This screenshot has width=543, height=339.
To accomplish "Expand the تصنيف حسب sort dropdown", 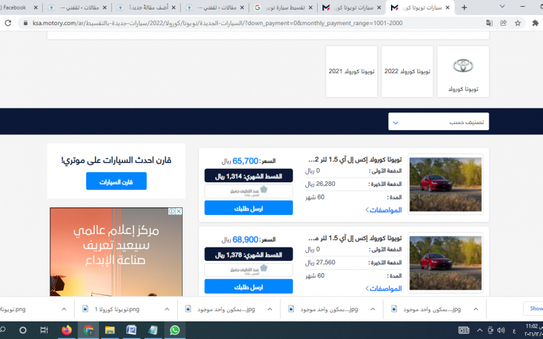I will click(x=438, y=122).
